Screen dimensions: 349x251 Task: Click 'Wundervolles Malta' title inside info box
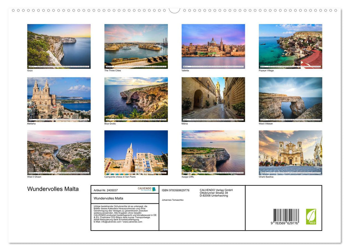click(x=109, y=198)
